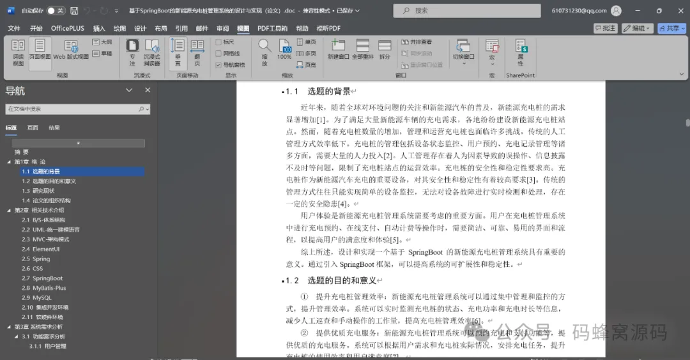Open the Macros dropdown (宏)
The height and width of the screenshot is (360, 690).
[x=492, y=53]
